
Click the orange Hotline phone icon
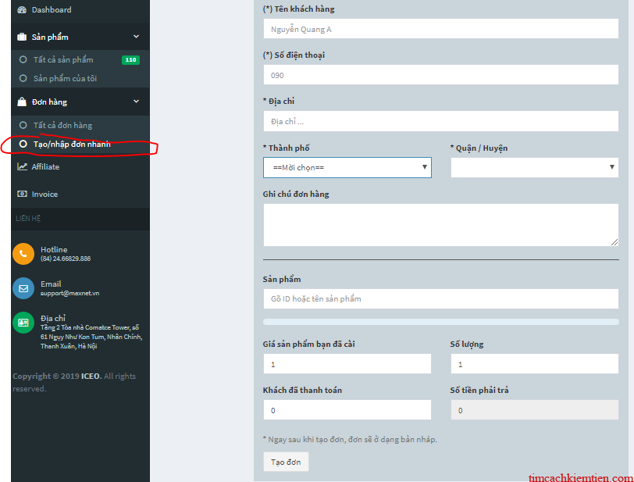tap(23, 254)
